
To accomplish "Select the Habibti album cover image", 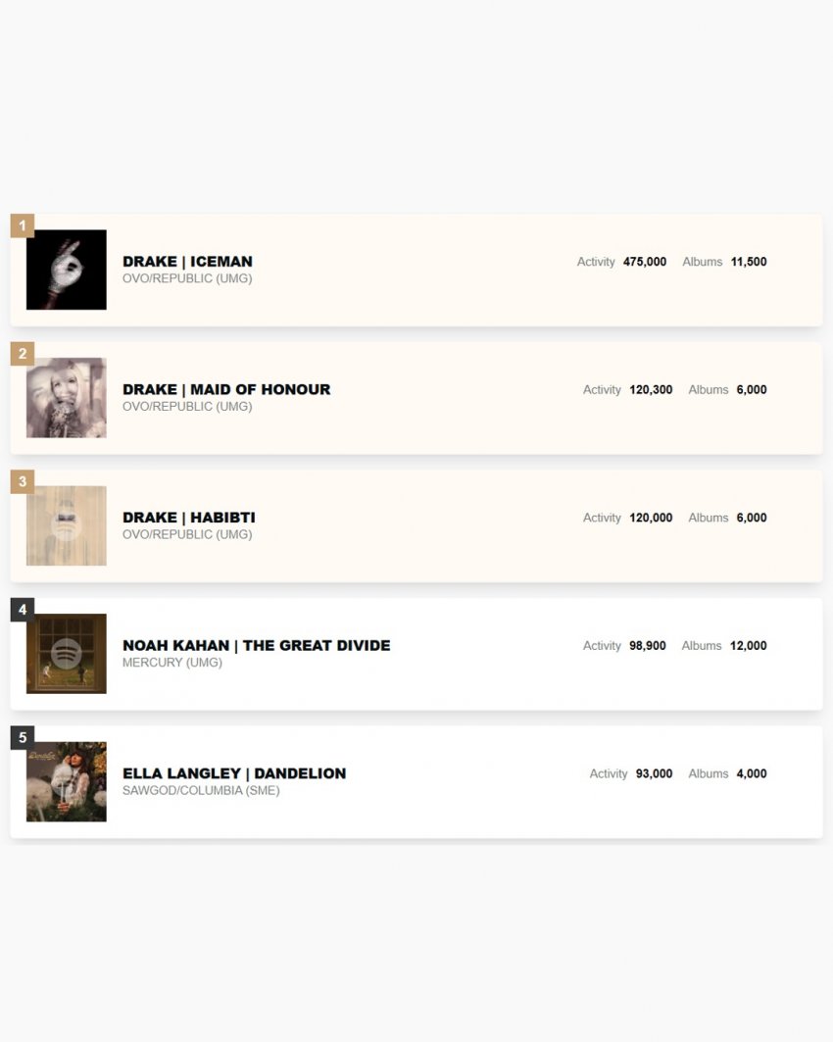I will pyautogui.click(x=67, y=525).
